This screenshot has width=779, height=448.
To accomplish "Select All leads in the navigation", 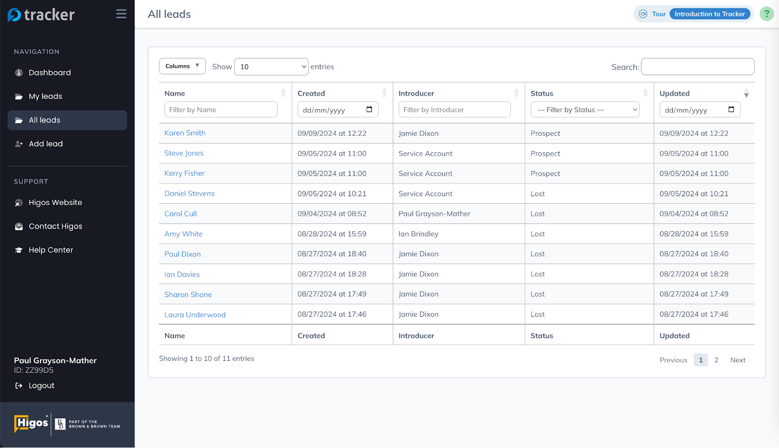I will [44, 120].
